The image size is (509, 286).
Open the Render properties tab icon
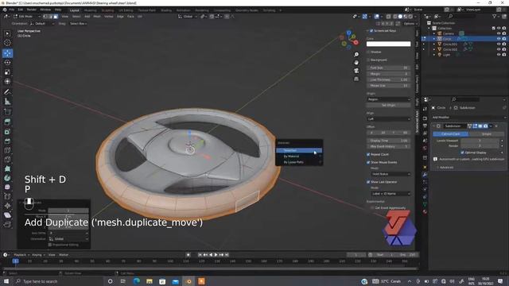tap(425, 118)
